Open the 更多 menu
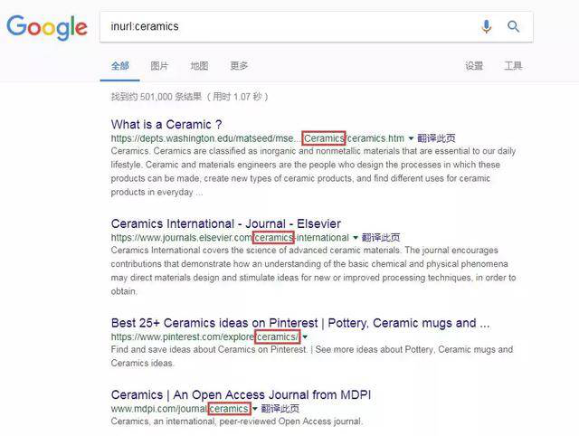Viewport: 579px width, 436px height. click(x=239, y=66)
